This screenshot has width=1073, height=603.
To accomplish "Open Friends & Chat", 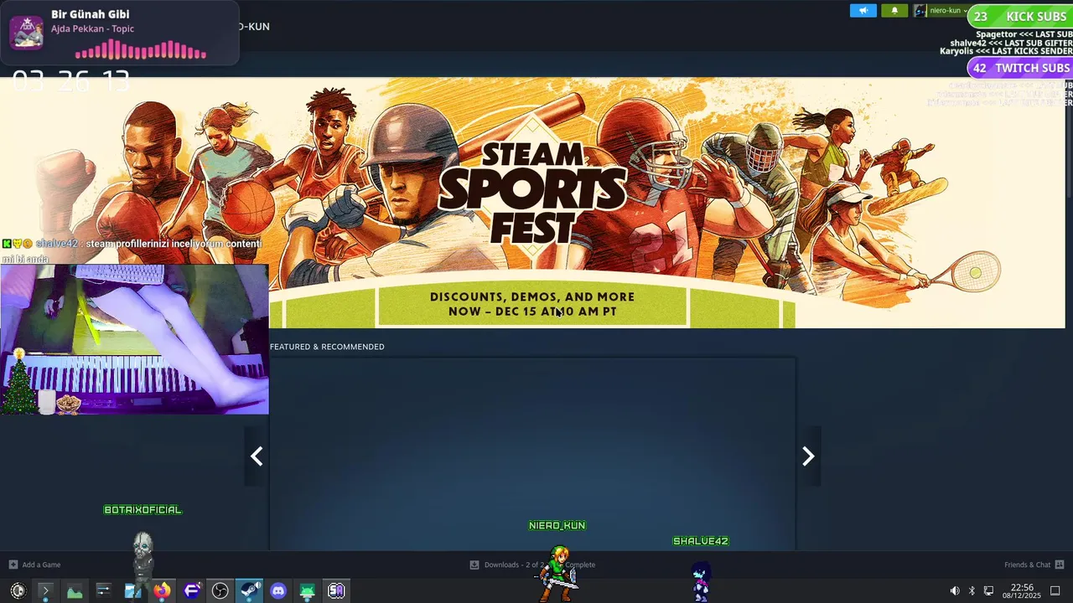I will 1034,564.
